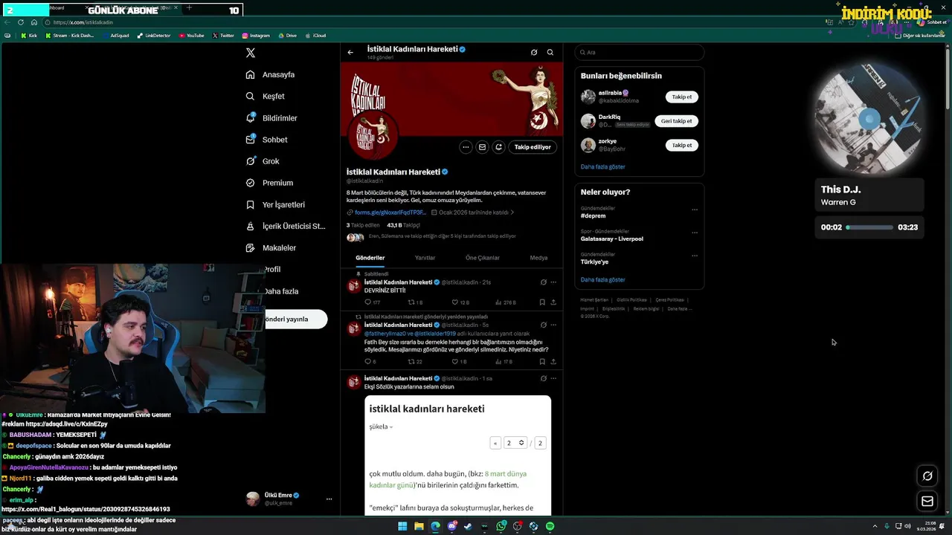Click Grok icon on DEVRİNİZ BİTTİ! post
The image size is (952, 535).
pyautogui.click(x=544, y=282)
